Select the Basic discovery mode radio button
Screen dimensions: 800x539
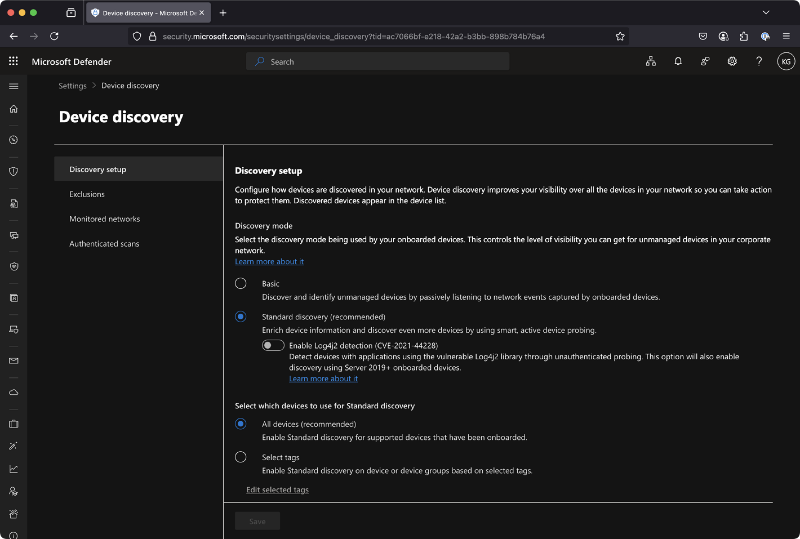(x=240, y=283)
